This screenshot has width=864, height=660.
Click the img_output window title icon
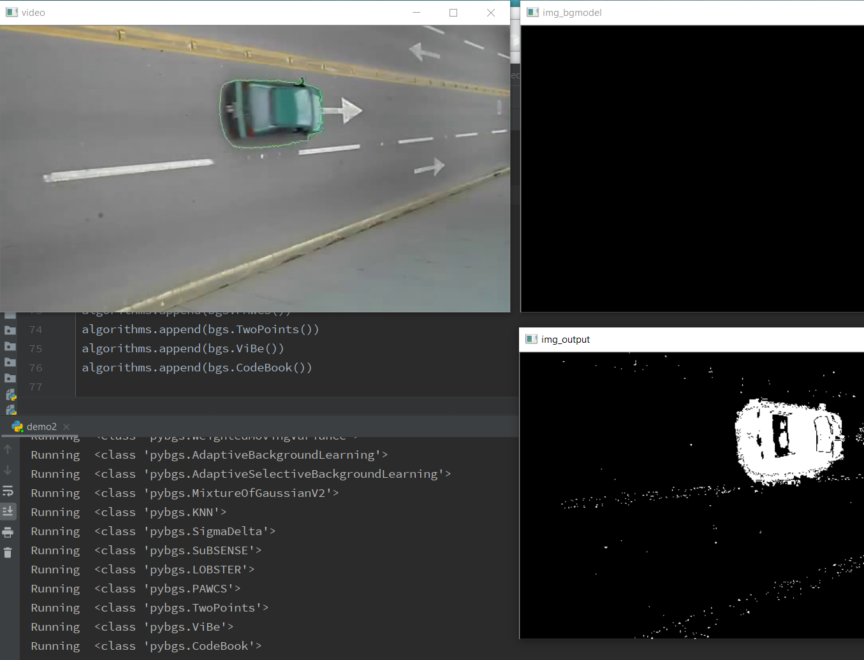[x=531, y=339]
